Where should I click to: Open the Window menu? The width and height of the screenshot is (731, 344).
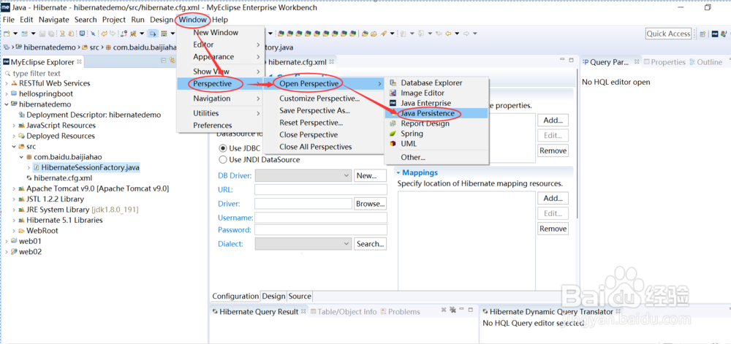point(192,20)
